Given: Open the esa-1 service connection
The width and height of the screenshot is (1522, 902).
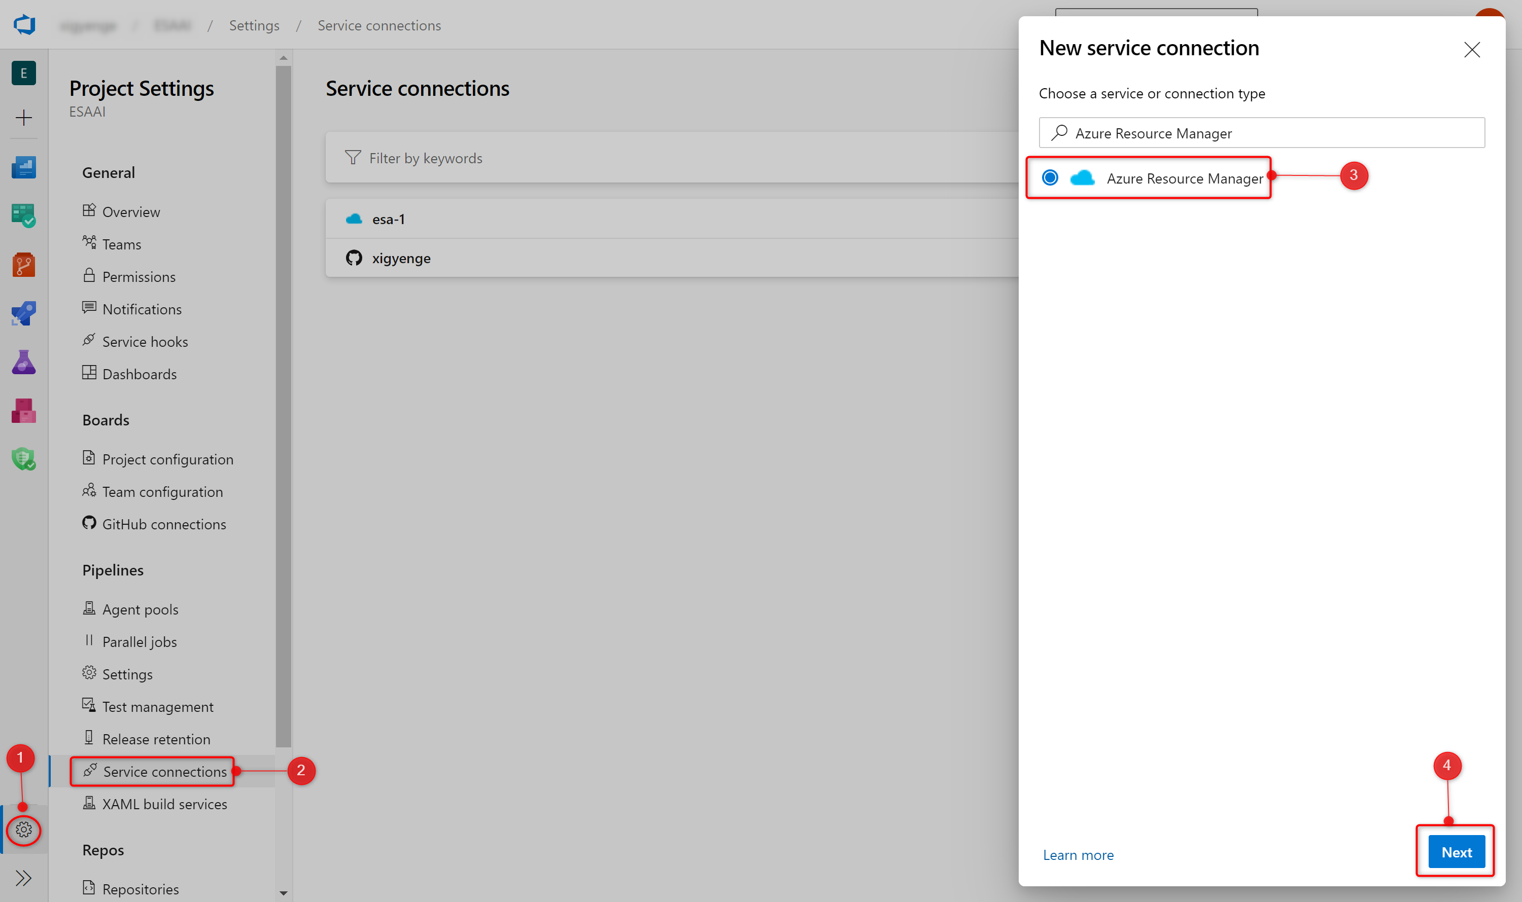Looking at the screenshot, I should 388,220.
